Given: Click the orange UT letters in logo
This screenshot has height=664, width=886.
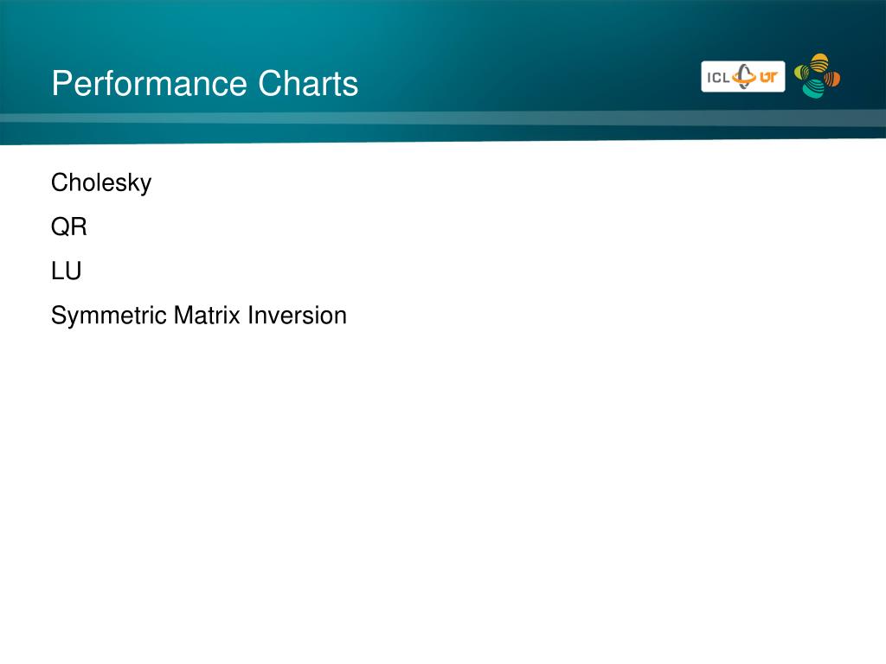Looking at the screenshot, I should click(768, 77).
